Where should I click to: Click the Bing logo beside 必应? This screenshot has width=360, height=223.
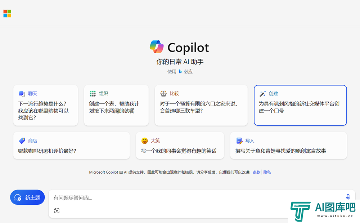point(180,72)
